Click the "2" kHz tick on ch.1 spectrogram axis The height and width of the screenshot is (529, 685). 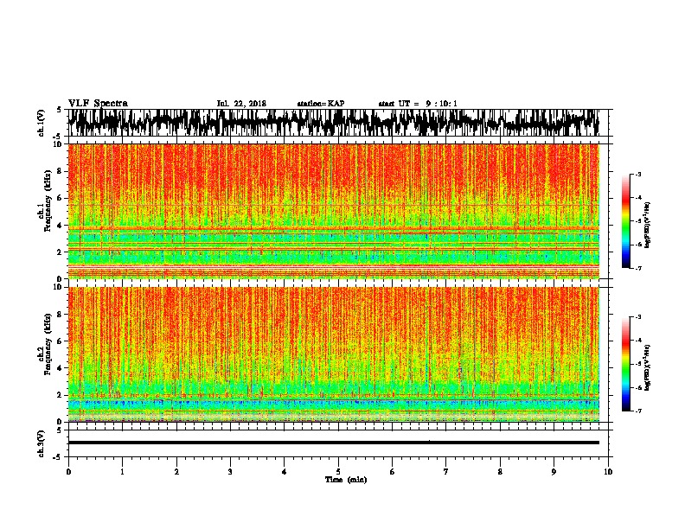click(x=61, y=252)
